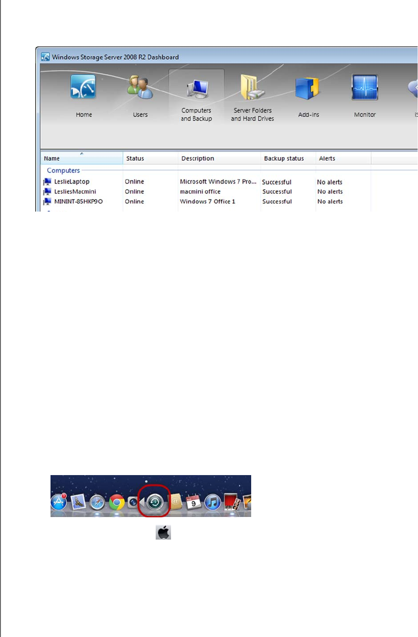Click the Home label under its icon
Viewport: 418px width, 637px height.
click(84, 115)
